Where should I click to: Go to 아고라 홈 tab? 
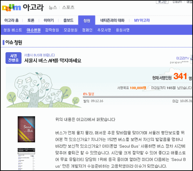coord(12,21)
